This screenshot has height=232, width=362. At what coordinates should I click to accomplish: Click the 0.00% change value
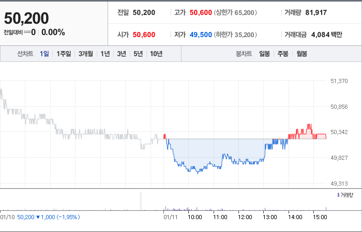[53, 32]
